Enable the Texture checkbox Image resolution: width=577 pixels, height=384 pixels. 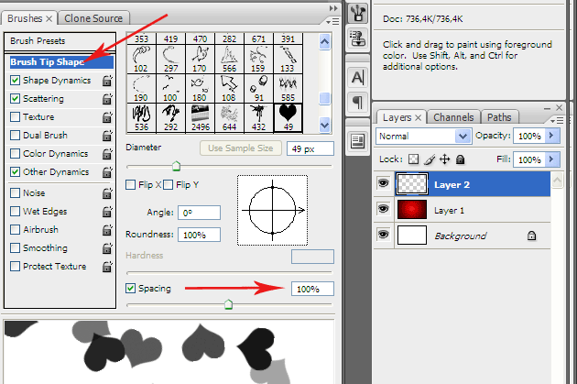click(x=15, y=117)
